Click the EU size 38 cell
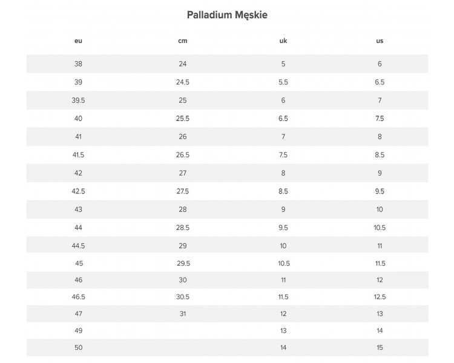The image size is (454, 363). pyautogui.click(x=78, y=64)
